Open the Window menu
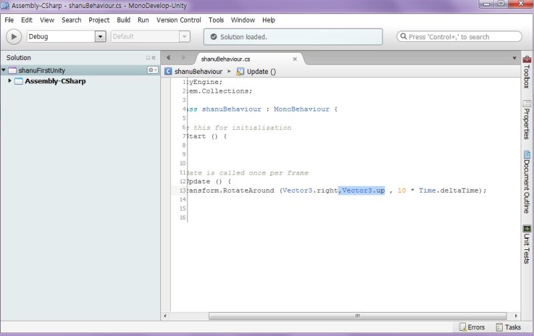534x336 pixels. [243, 20]
